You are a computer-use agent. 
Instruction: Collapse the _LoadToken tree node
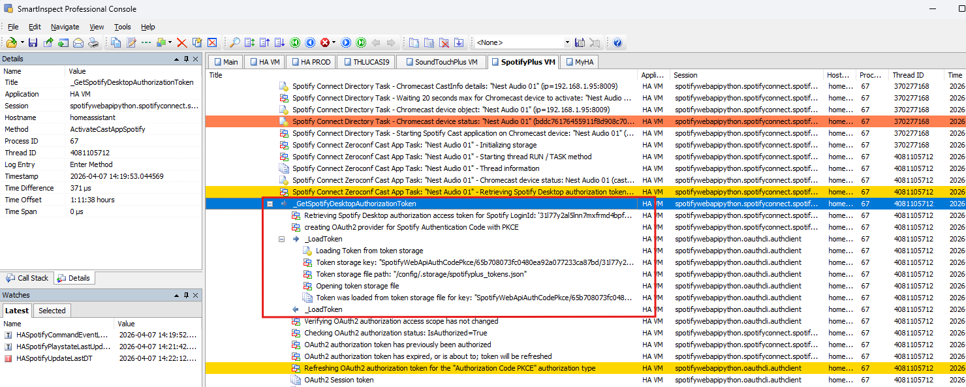point(282,239)
